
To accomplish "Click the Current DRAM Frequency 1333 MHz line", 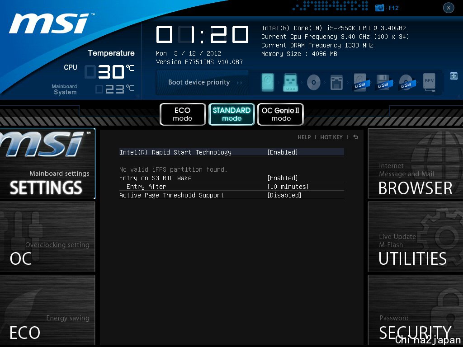I will point(317,45).
